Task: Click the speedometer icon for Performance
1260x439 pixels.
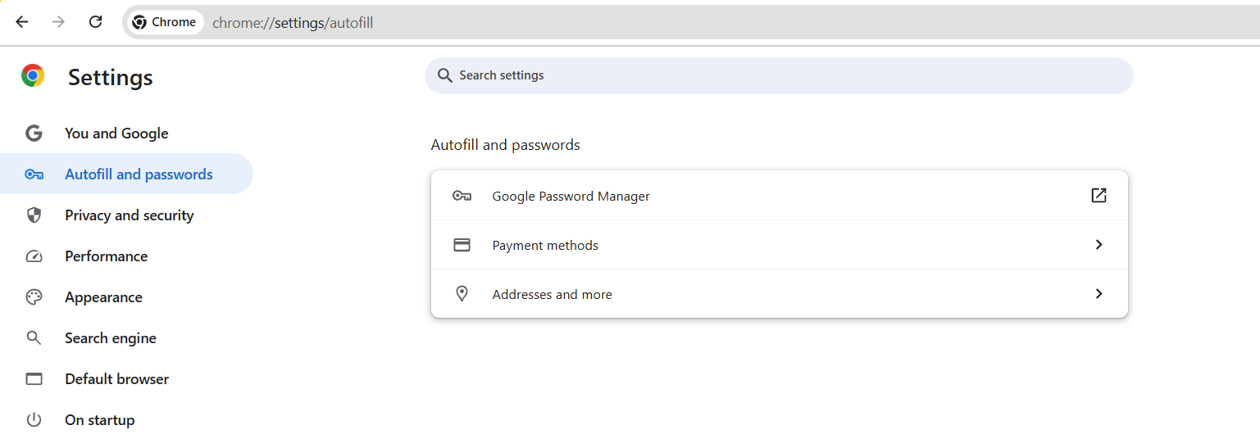Action: coord(34,256)
